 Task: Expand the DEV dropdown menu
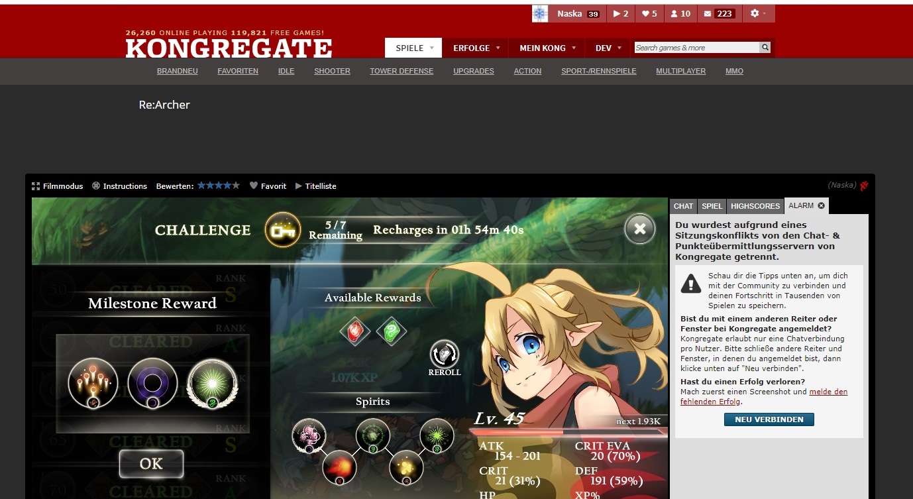pos(608,48)
